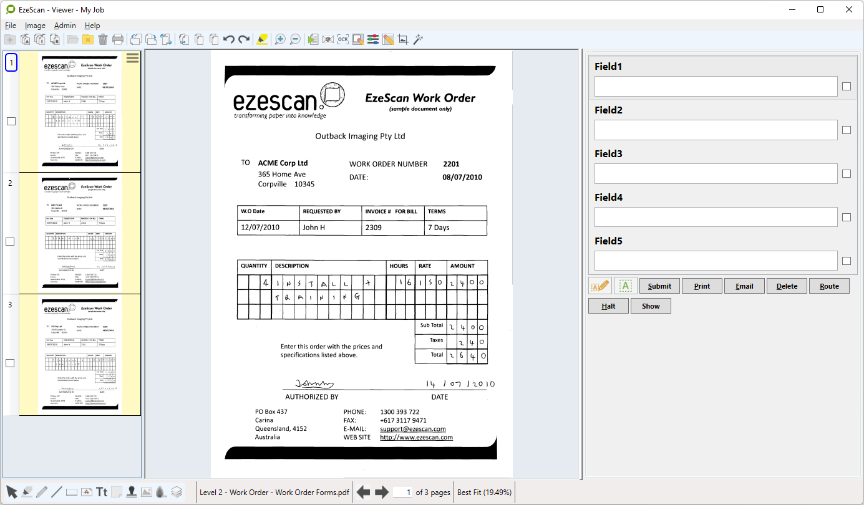Tick the checkbox beside Field3
This screenshot has height=505, width=864.
pyautogui.click(x=847, y=174)
